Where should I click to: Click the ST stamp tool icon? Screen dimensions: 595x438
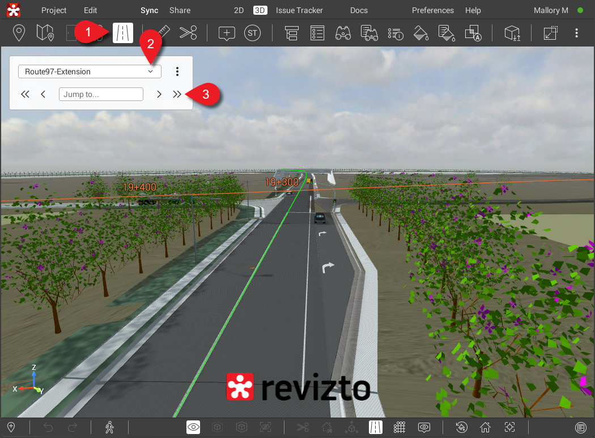(252, 33)
